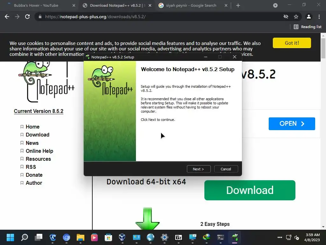
Task: Open Settings gear on taskbar
Action: (165, 237)
